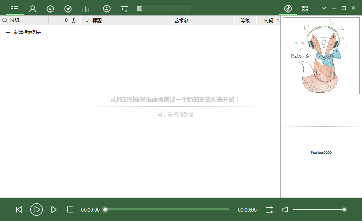Show the spectrum visualization bars icon

click(86, 9)
